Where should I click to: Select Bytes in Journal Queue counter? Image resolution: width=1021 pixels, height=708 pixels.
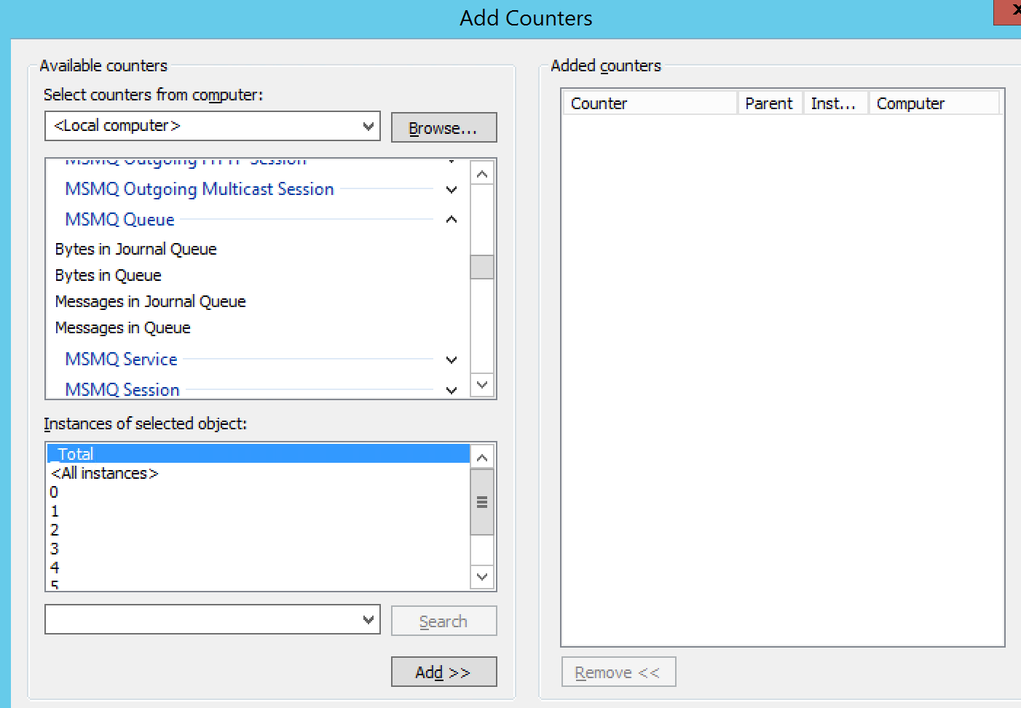tap(136, 250)
